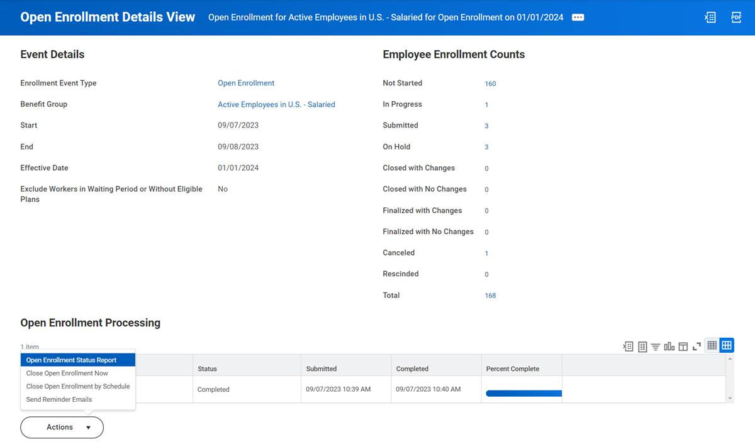Click the Percent Complete progress bar
The width and height of the screenshot is (755, 442).
click(523, 393)
